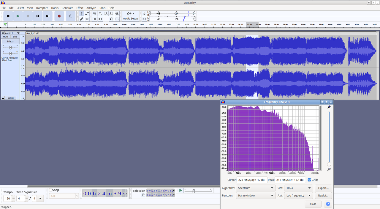The height and width of the screenshot is (209, 380).
Task: Click the Redo arrow icon
Action: [117, 19]
